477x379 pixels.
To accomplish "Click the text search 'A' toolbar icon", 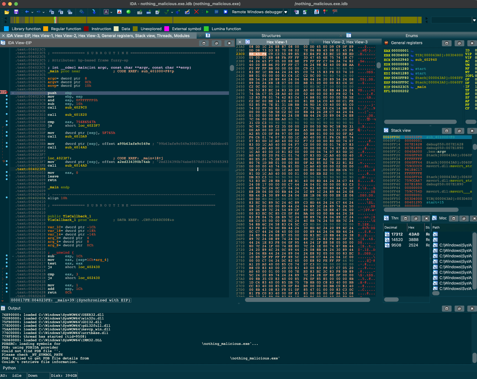I will coord(106,12).
